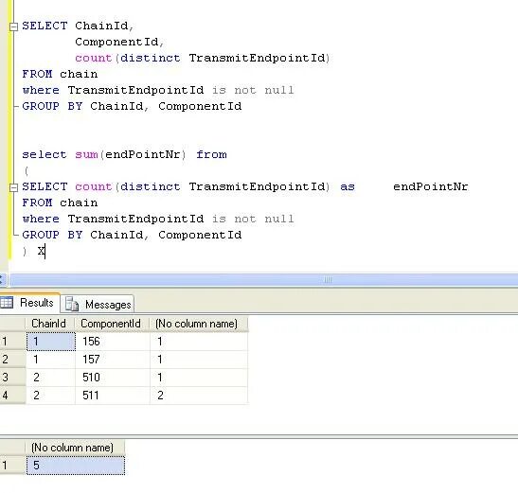Viewport: 518px width, 493px height.
Task: Collapse the SELECT count(distinct) subquery block
Action: click(x=13, y=188)
